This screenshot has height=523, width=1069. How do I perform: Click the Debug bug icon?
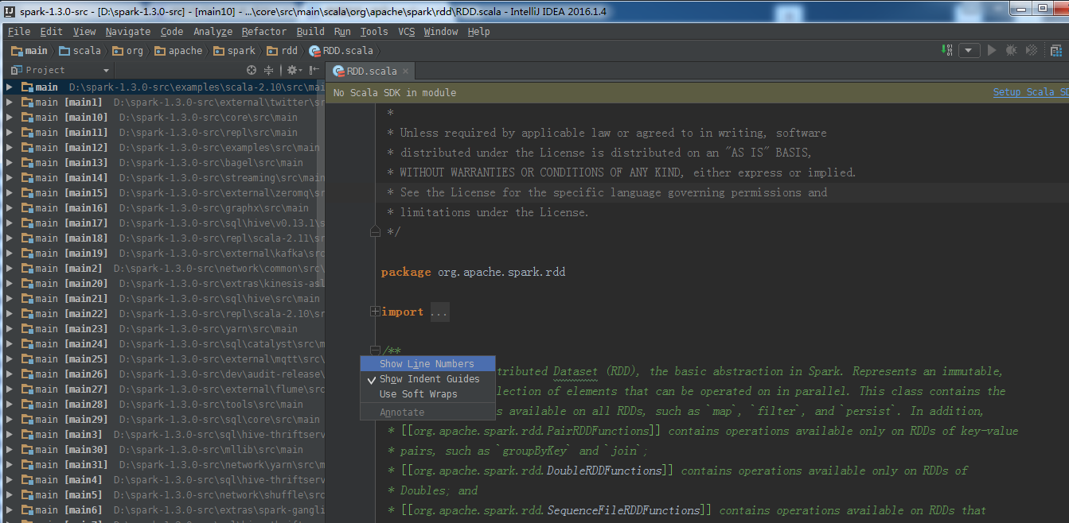1011,50
